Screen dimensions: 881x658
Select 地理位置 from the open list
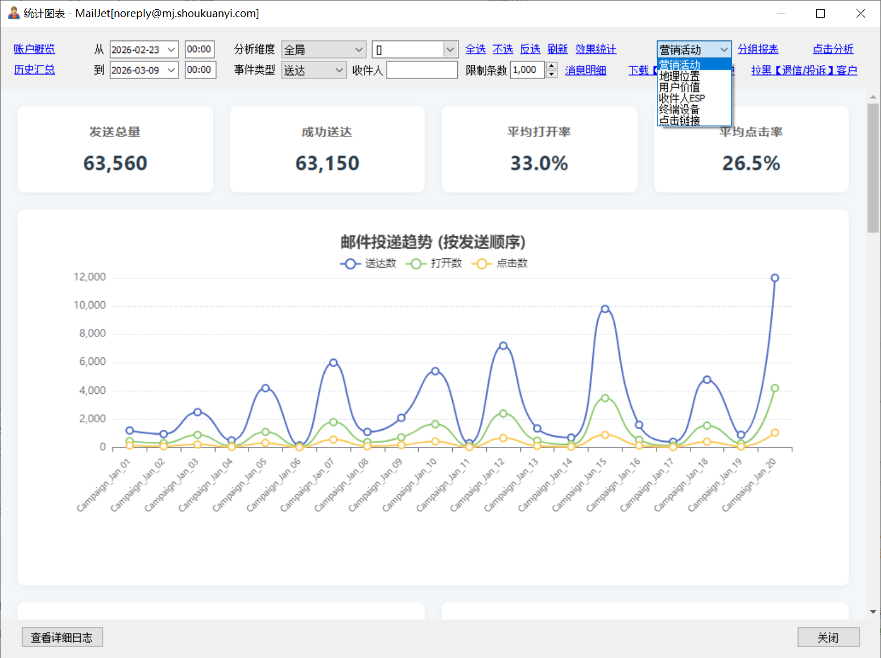coord(680,76)
